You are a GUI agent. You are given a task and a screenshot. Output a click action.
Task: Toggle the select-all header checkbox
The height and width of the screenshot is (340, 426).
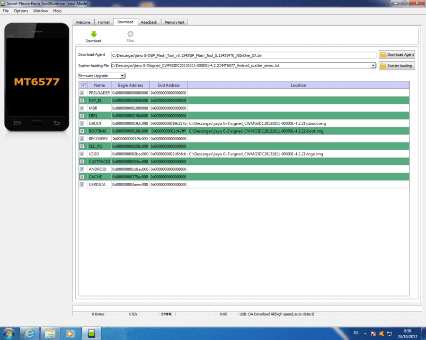[x=83, y=85]
